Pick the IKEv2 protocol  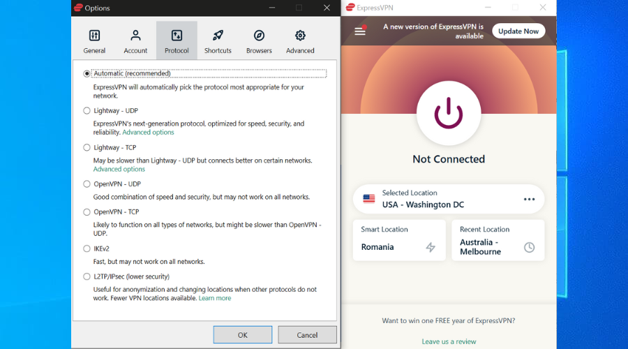(87, 248)
